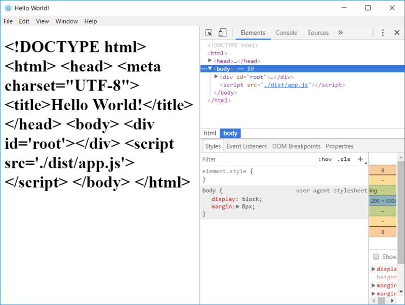This screenshot has height=305, width=405.
Task: Open the Styles pane tab
Action: (x=213, y=146)
